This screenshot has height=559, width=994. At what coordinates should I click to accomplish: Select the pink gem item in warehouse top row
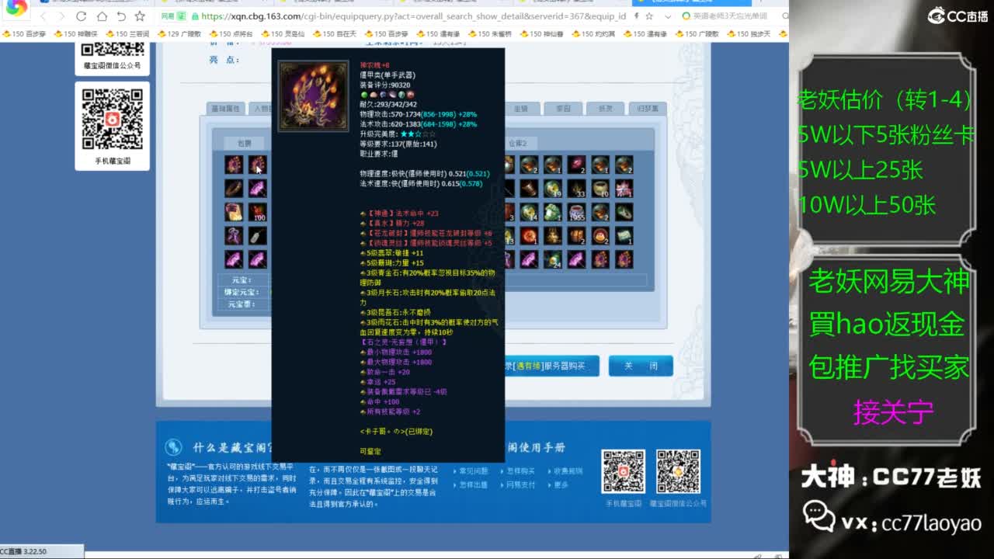coord(576,165)
